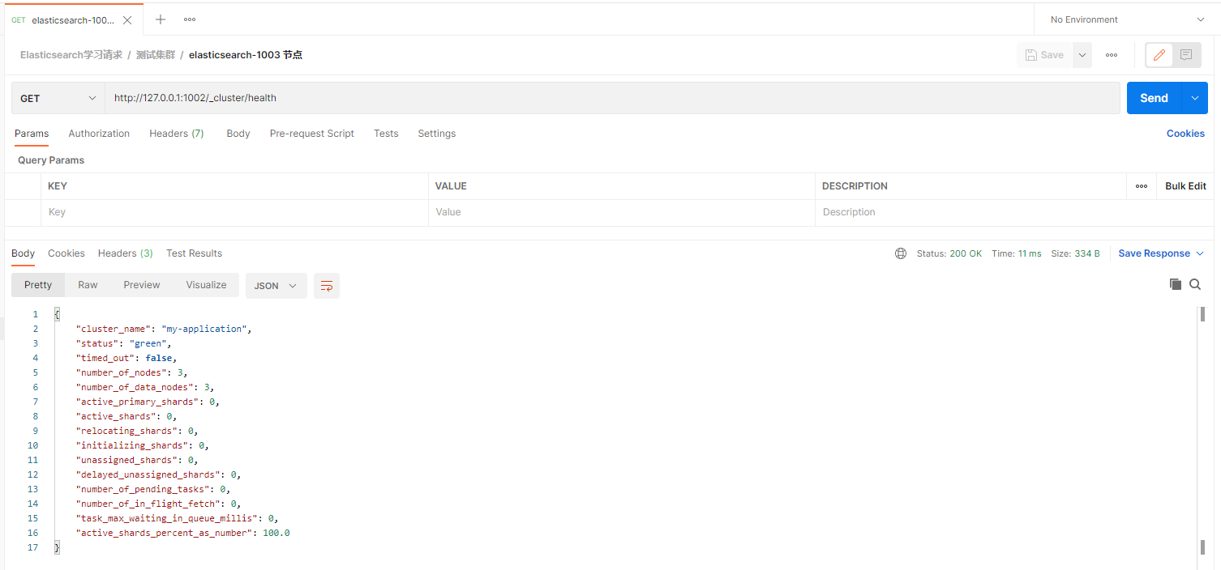1221x570 pixels.
Task: Click the Time: 11 ms indicator
Action: 1017,253
